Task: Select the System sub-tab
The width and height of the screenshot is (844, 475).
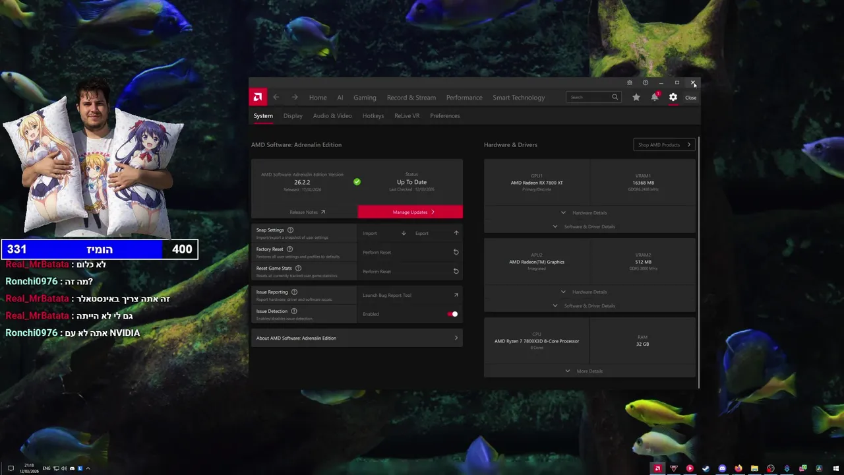Action: (x=263, y=115)
